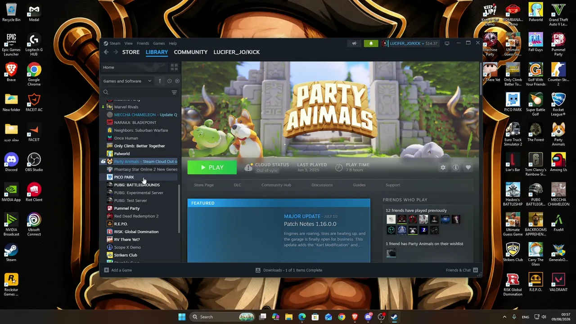Open the LUCIFER_JO/KICK profile tab

pyautogui.click(x=237, y=52)
